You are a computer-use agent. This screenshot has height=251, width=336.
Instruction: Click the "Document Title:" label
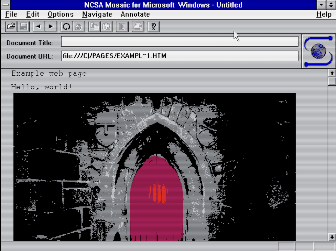[30, 43]
